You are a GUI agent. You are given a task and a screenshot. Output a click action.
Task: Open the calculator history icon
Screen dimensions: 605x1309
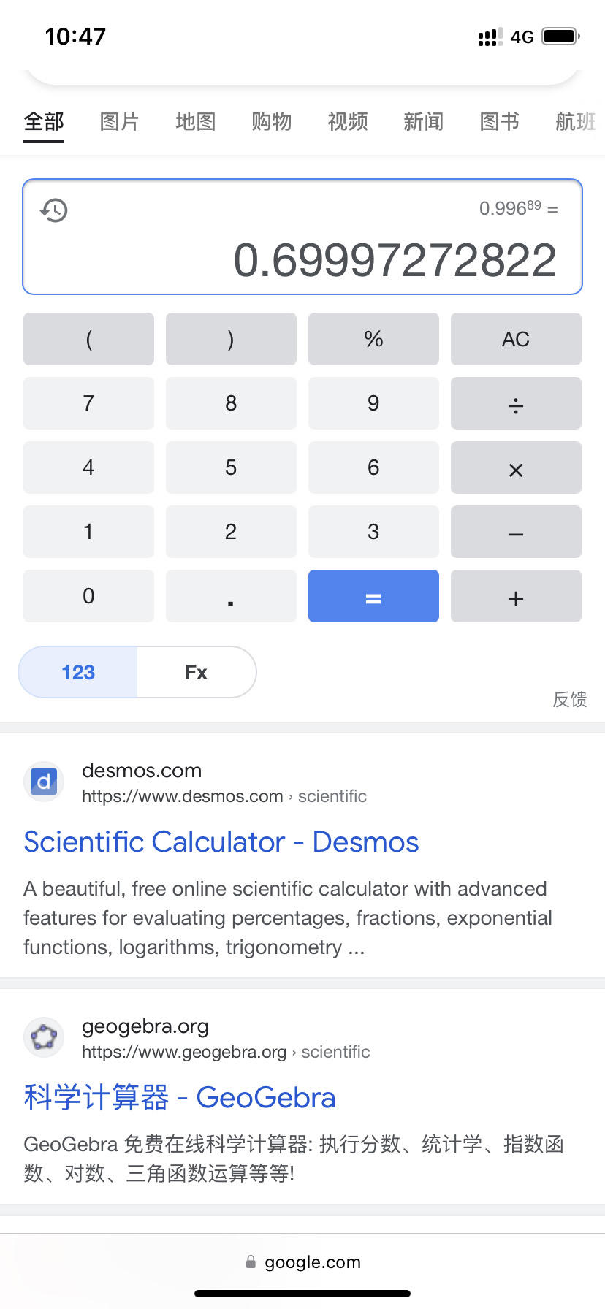tap(54, 210)
